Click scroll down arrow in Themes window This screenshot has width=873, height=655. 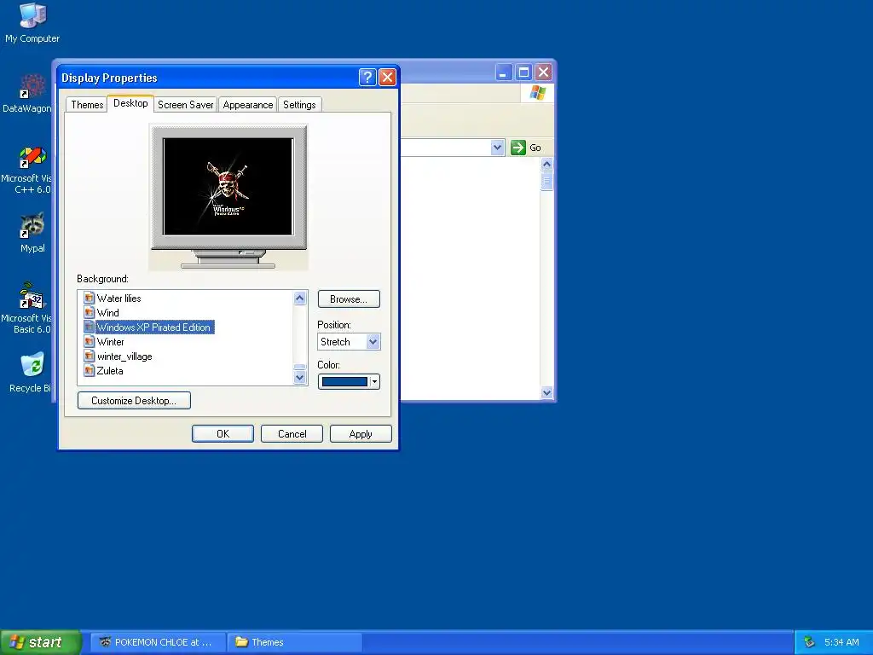pyautogui.click(x=546, y=392)
